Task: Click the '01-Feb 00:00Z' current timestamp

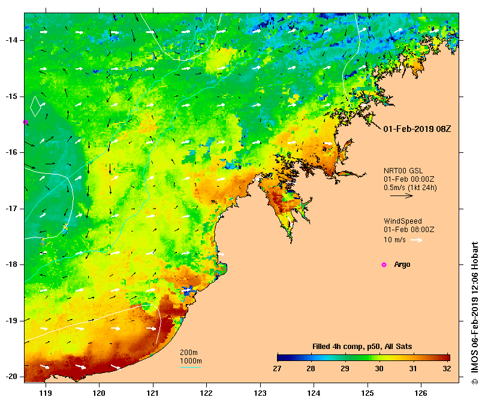Action: 409,179
